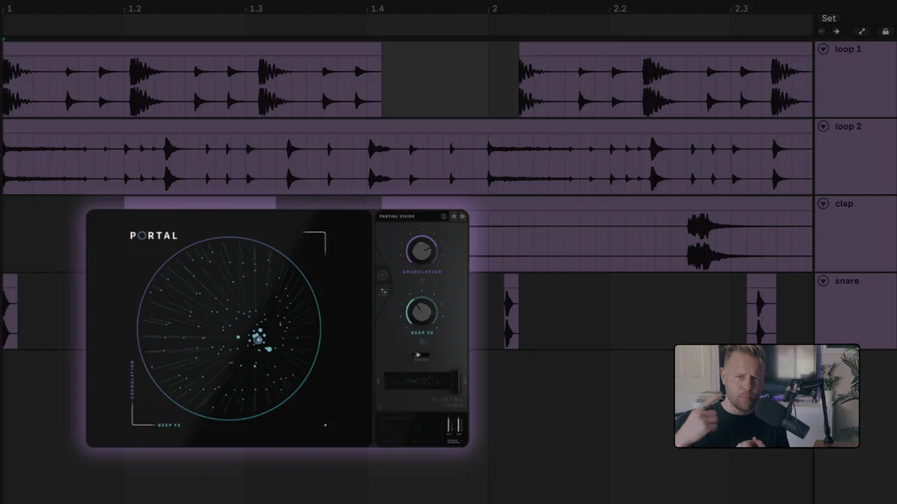Click the small sliders icon in Portal sidebar

pos(383,292)
